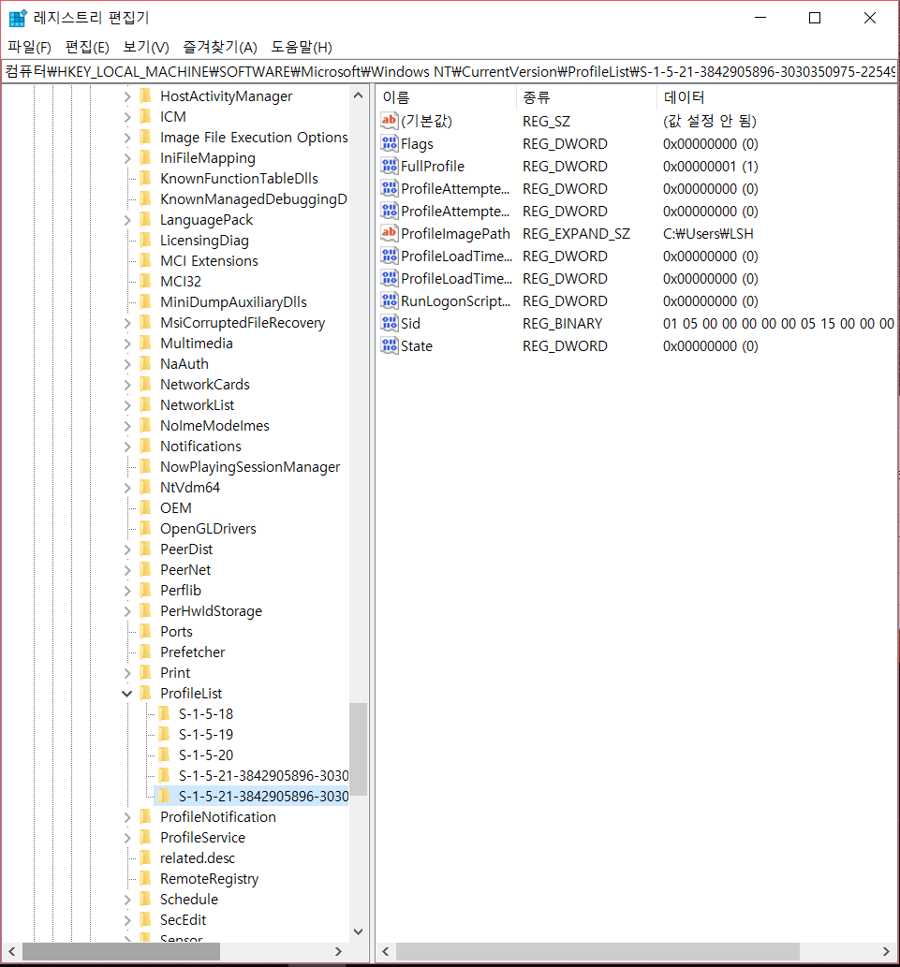The width and height of the screenshot is (900, 967).
Task: Click tree pane scroll down arrow
Action: click(x=359, y=931)
